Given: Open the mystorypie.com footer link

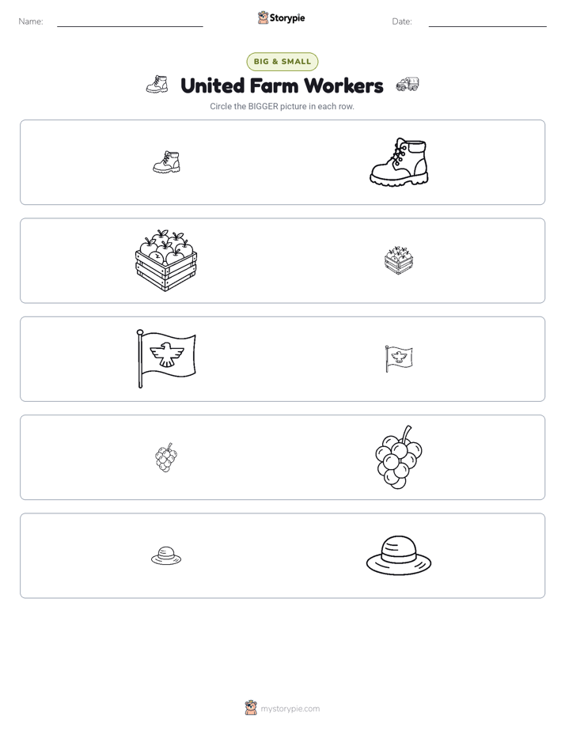Looking at the screenshot, I should tap(290, 709).
